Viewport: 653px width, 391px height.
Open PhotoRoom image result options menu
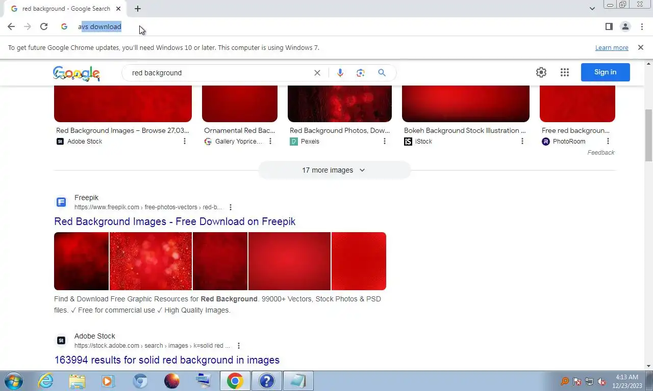[608, 142]
